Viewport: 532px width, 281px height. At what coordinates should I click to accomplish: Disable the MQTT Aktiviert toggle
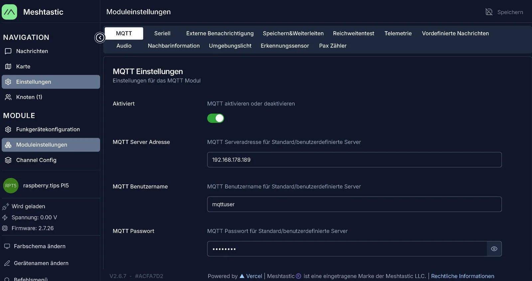point(216,118)
